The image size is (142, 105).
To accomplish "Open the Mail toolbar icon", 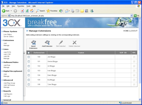I will pos(67,11).
